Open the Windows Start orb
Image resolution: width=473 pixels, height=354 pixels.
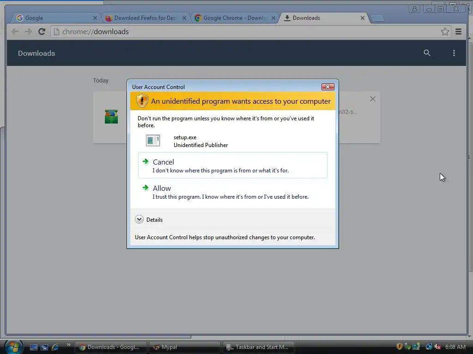click(13, 347)
